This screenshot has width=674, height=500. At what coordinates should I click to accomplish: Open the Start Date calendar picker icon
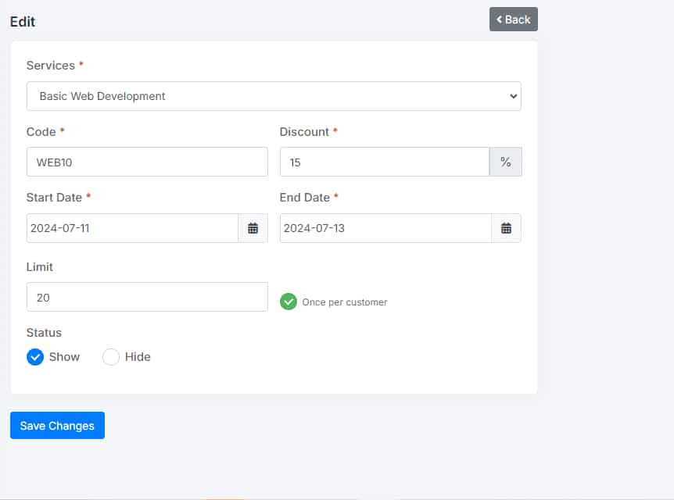[x=253, y=228]
